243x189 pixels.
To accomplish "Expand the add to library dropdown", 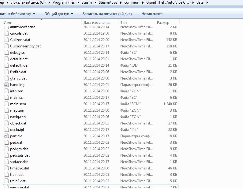I will (17, 14).
